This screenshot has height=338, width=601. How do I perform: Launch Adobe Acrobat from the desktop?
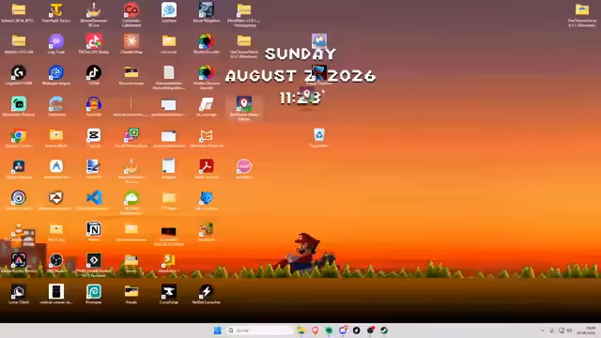pyautogui.click(x=207, y=168)
